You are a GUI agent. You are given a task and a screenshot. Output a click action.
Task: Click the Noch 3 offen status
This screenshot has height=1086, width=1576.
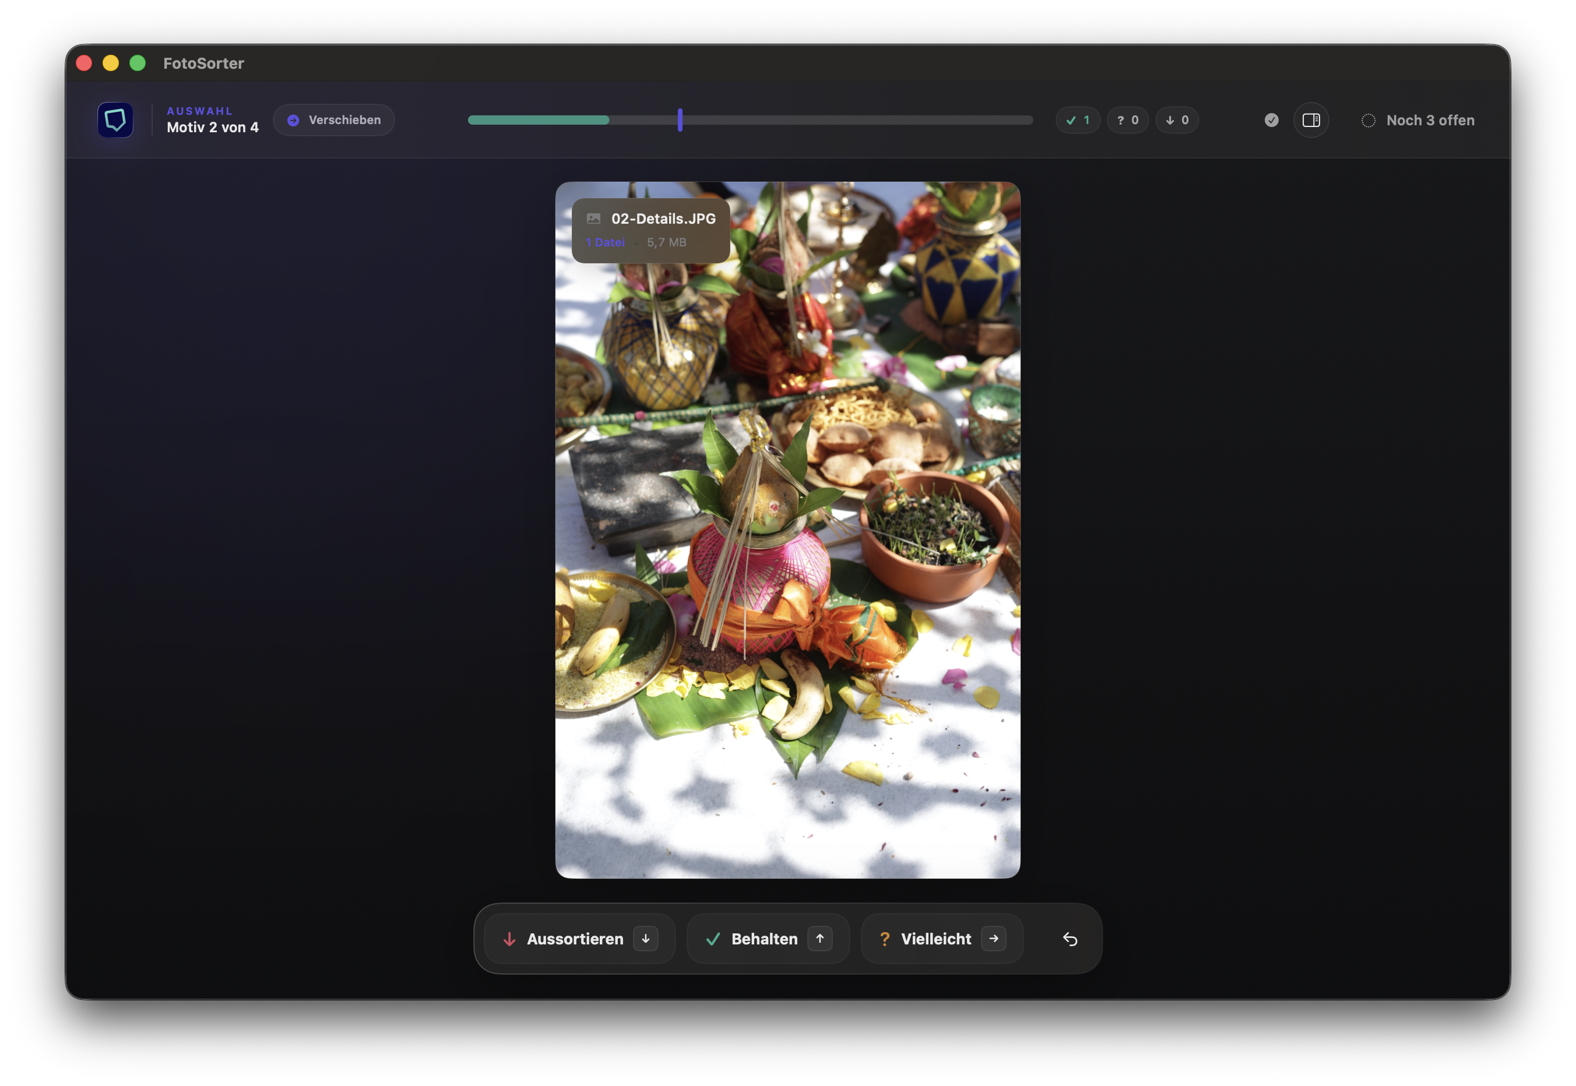click(1417, 120)
